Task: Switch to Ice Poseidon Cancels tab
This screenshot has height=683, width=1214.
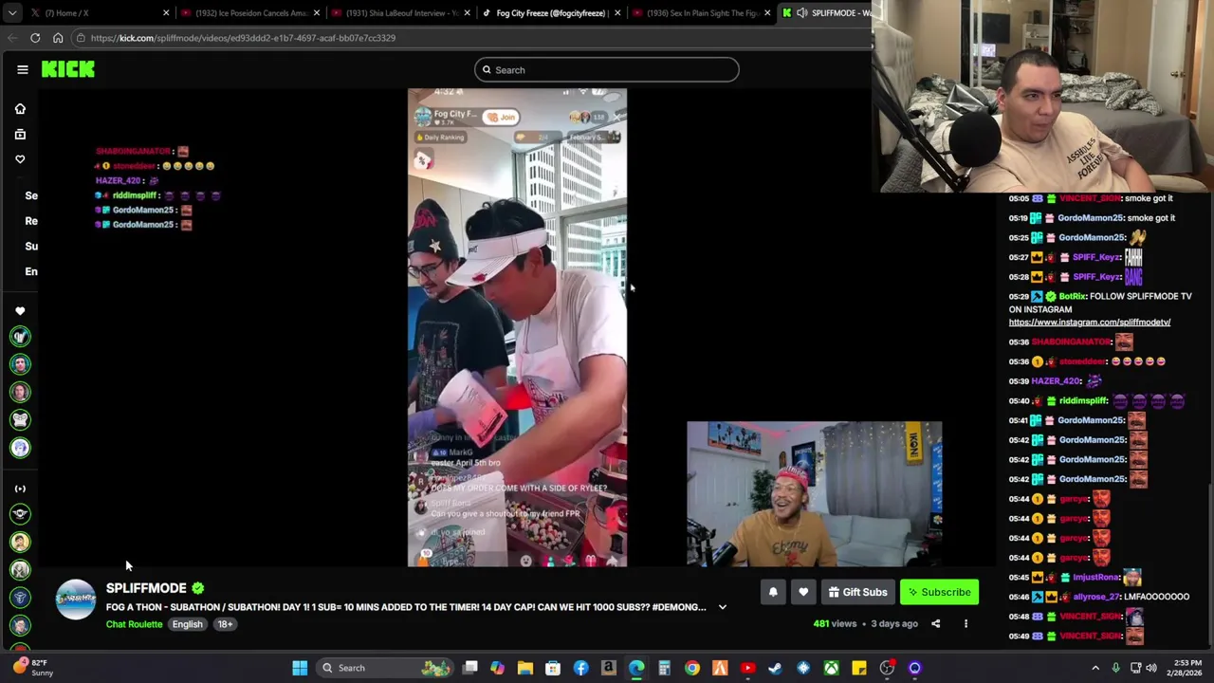Action: (x=251, y=13)
